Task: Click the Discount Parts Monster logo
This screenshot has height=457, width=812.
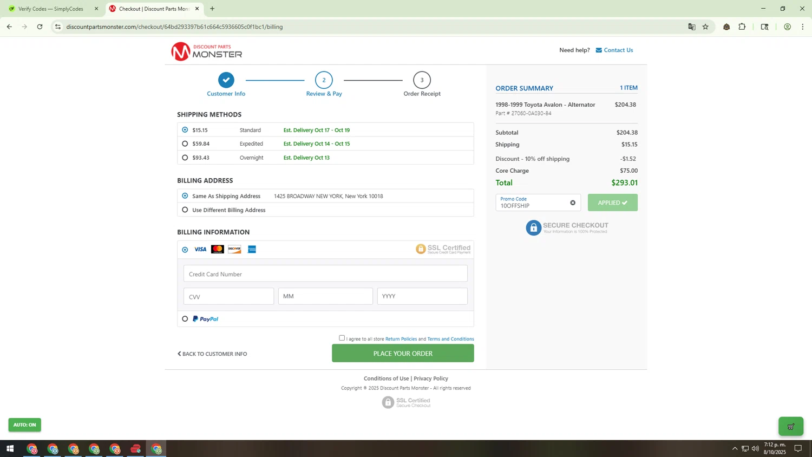Action: pyautogui.click(x=207, y=51)
